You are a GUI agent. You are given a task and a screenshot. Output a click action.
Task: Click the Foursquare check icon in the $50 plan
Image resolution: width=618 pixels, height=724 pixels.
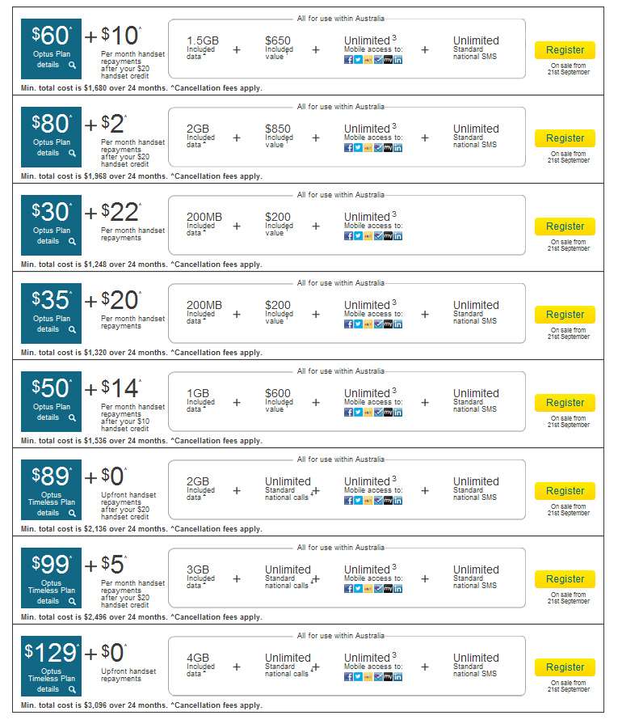[x=378, y=413]
